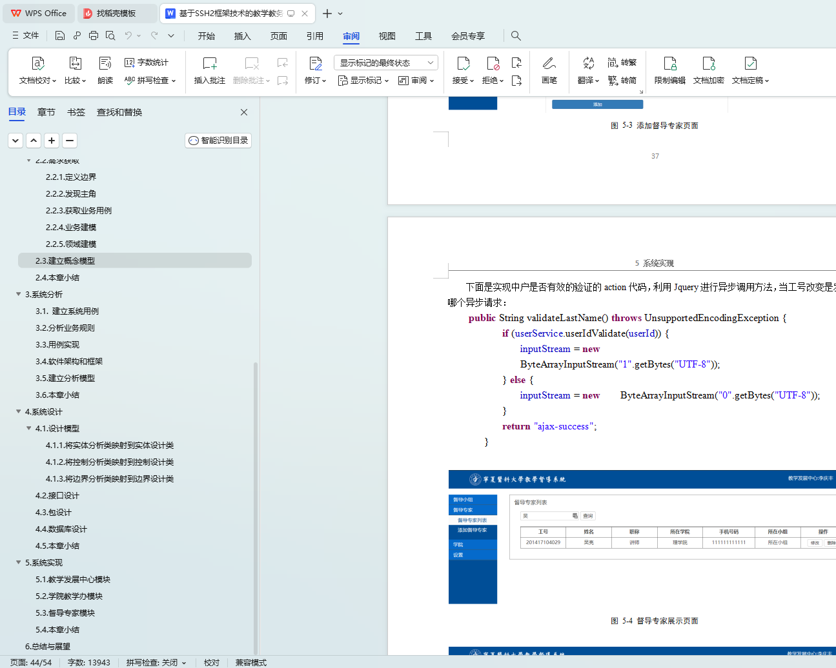The image size is (836, 668).
Task: Jump to 2.4.本章小结 in outline
Action: 57,277
